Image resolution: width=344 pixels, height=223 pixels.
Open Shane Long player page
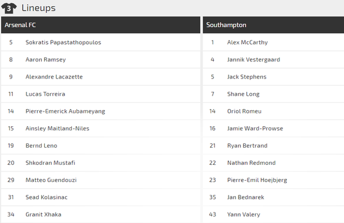pyautogui.click(x=243, y=94)
